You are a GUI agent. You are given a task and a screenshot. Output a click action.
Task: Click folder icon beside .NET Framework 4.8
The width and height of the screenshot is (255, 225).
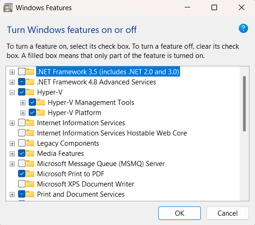click(x=30, y=82)
